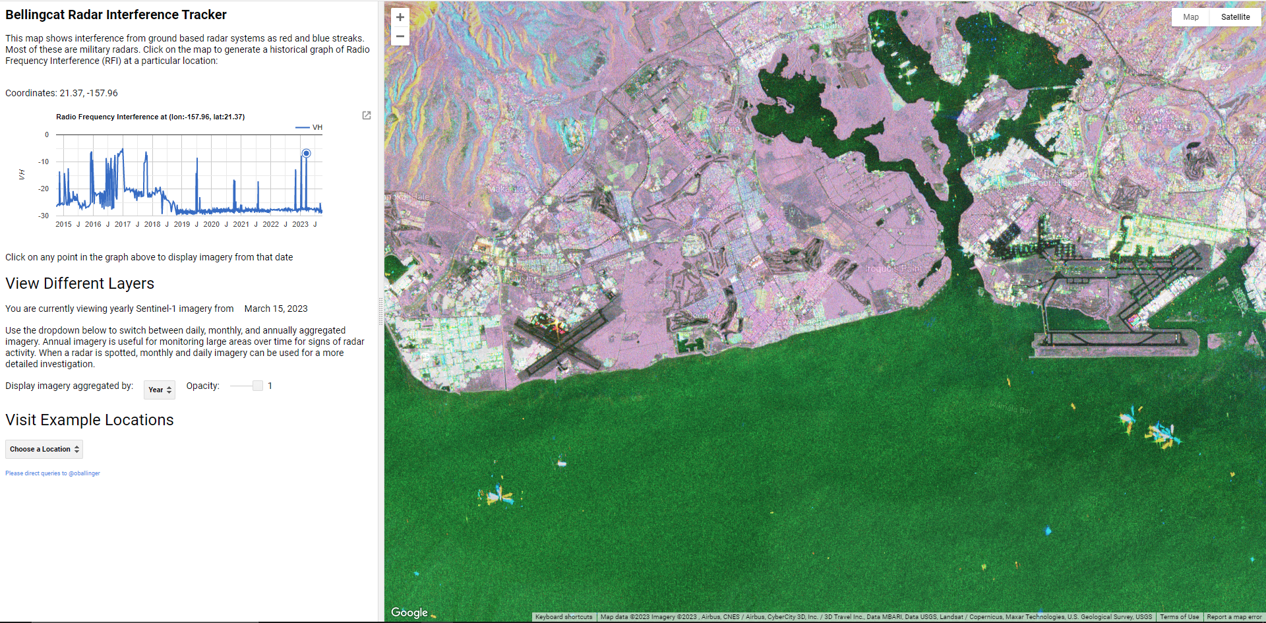The image size is (1266, 623).
Task: Click 'Visit Example Locations' heading
Action: click(90, 420)
